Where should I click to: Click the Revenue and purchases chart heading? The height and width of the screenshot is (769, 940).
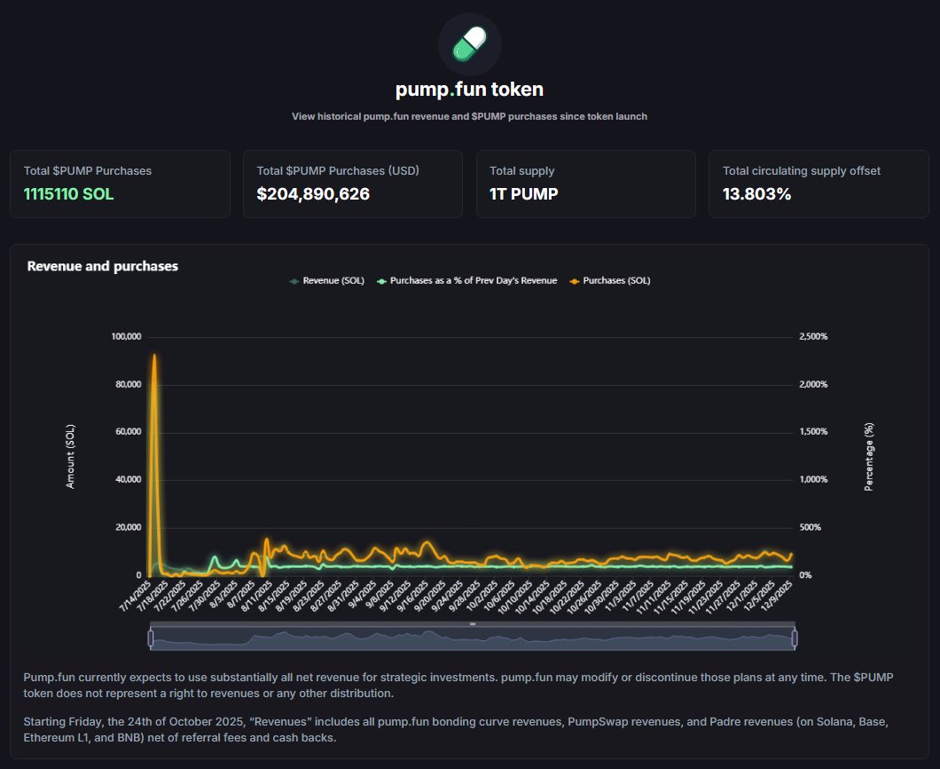click(x=103, y=266)
